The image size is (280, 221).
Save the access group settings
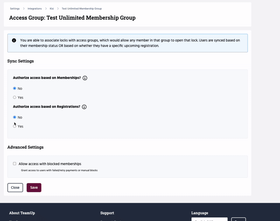tap(34, 187)
